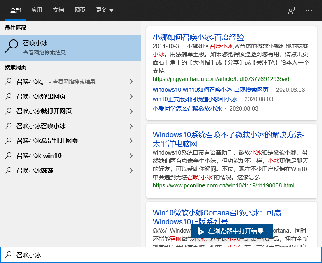Click search icon beside 召唤小冰弹出网页
Screen dimensions: 322x263
click(8, 96)
